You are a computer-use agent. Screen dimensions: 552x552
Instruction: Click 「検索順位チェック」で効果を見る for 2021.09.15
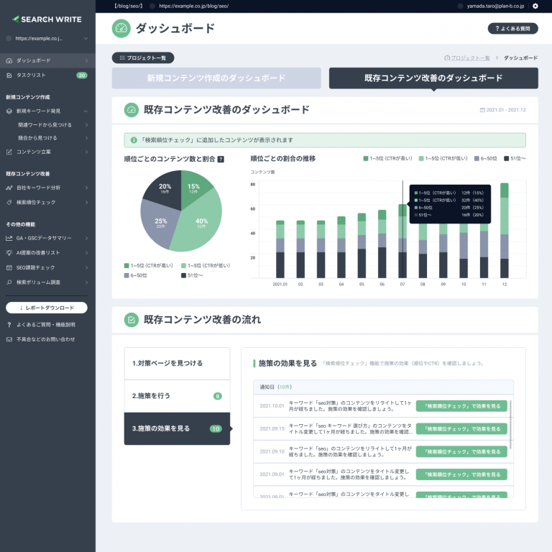tap(461, 429)
